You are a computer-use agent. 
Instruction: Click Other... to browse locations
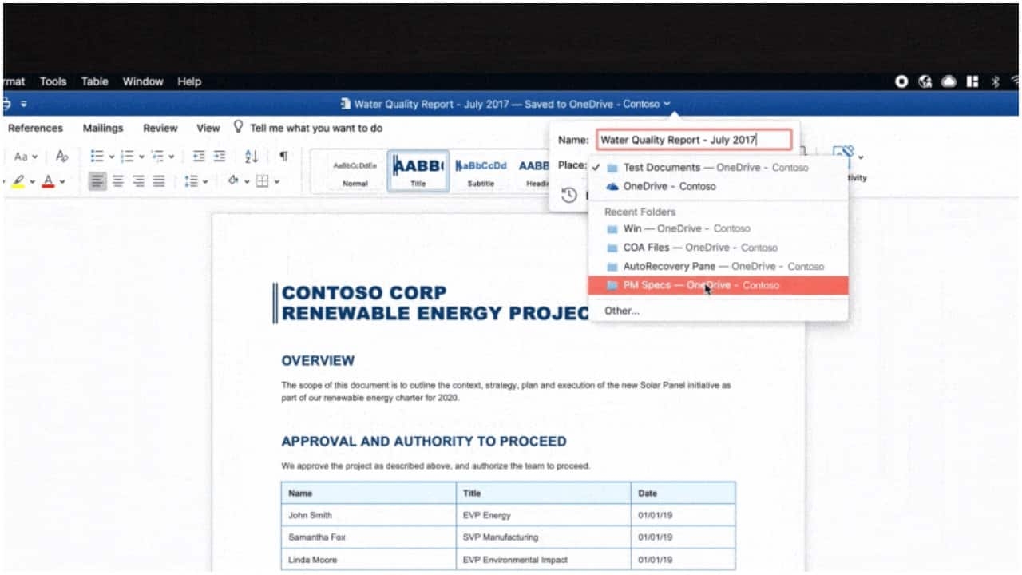coord(622,311)
